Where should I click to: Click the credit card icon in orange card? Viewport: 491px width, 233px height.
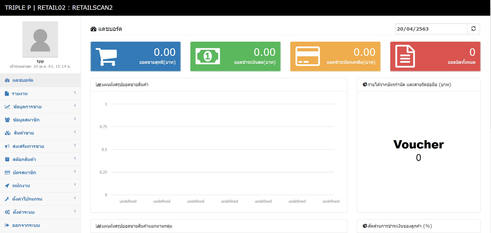pos(308,56)
